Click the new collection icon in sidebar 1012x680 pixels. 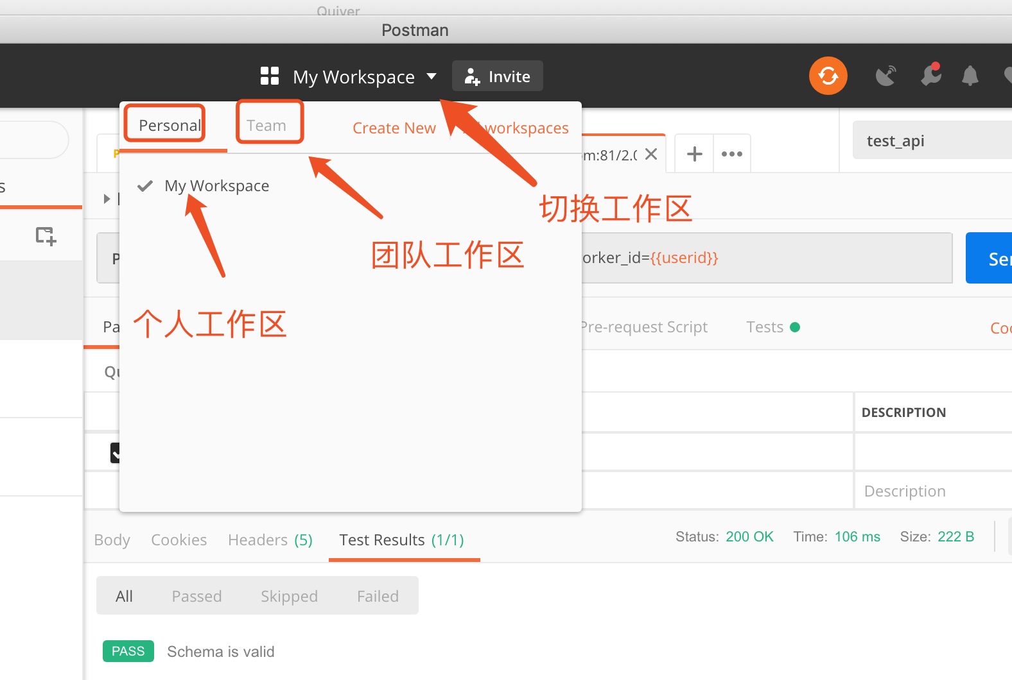(x=46, y=235)
